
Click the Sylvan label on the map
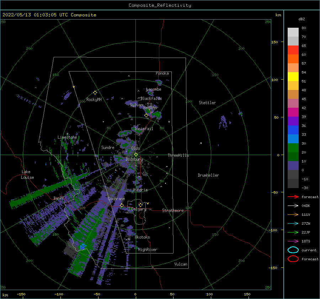click(x=136, y=105)
